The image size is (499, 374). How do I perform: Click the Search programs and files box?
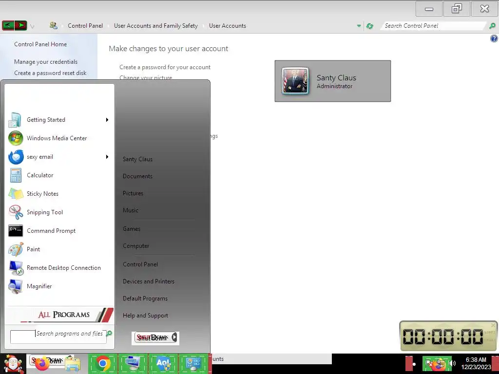pos(58,337)
